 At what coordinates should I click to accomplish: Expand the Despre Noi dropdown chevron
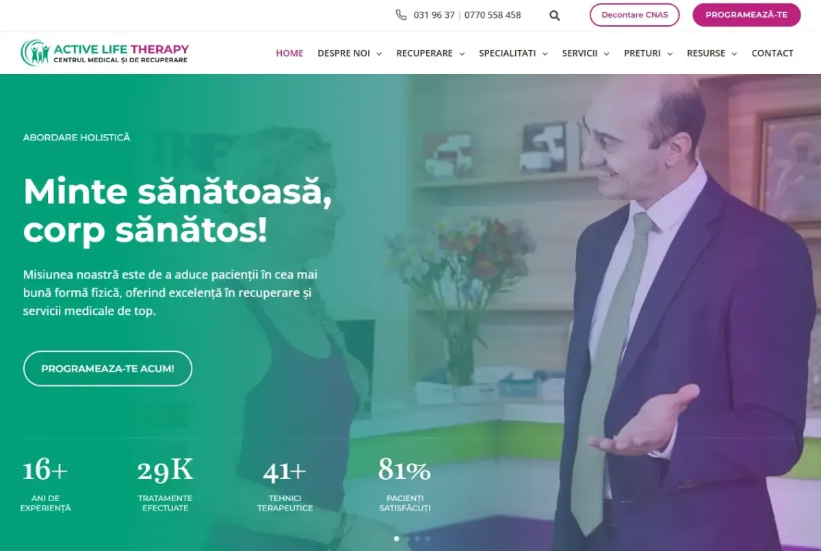[x=379, y=53]
